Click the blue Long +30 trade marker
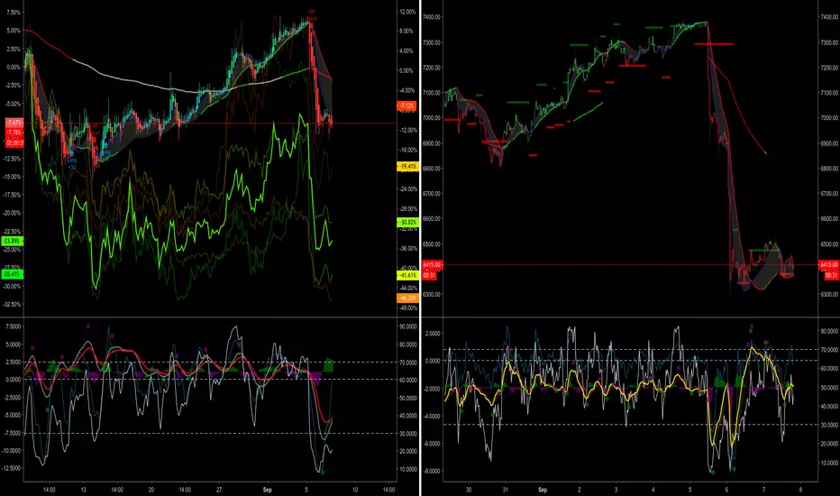 coord(71,161)
